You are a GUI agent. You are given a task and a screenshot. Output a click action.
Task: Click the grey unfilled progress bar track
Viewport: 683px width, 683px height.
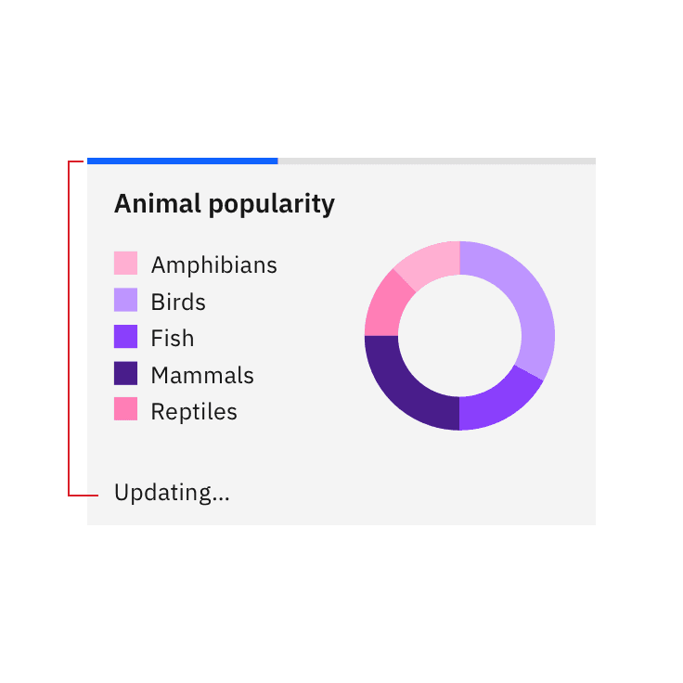pos(436,161)
